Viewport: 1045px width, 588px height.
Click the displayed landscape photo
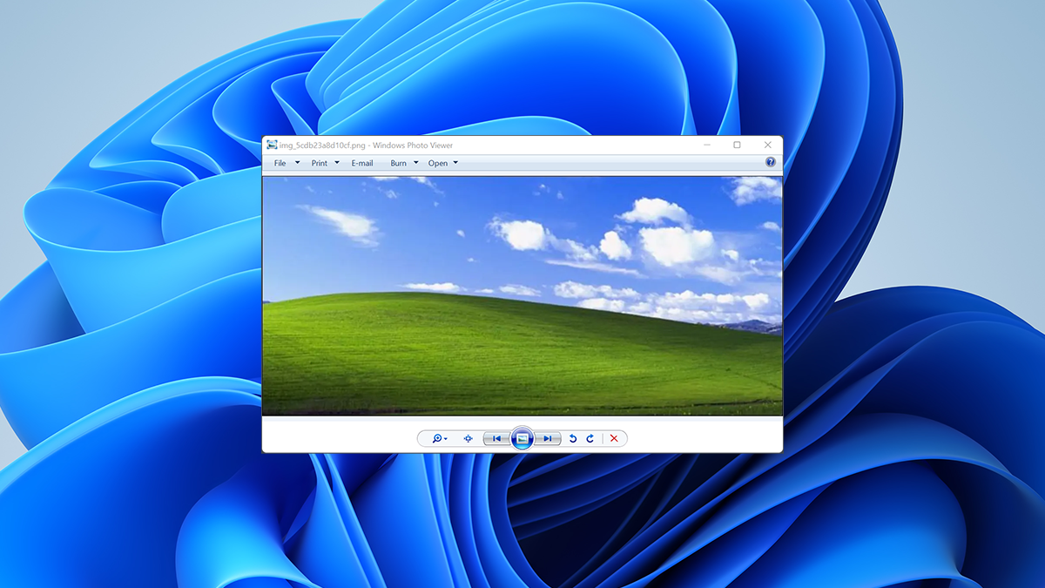(x=522, y=301)
